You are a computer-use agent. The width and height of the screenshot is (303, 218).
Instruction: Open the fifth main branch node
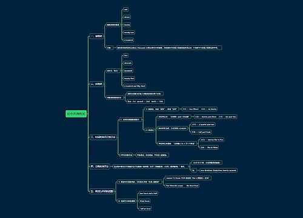coord(102,191)
